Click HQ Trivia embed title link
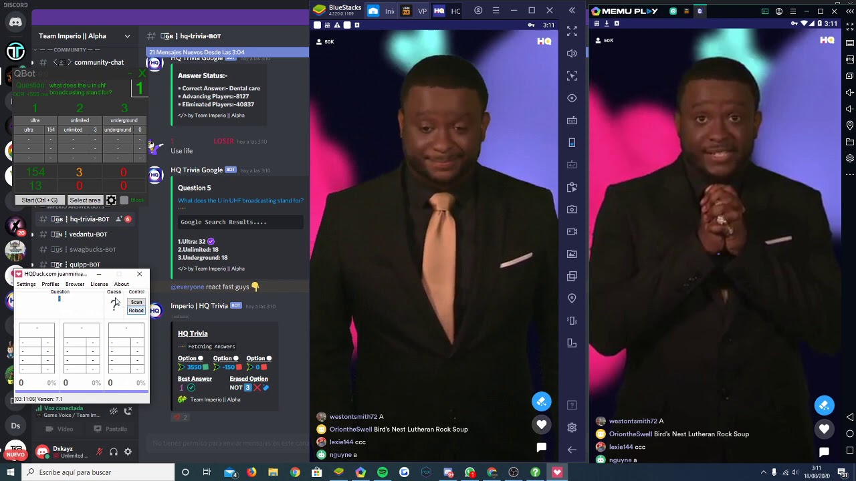The image size is (856, 481). pos(193,333)
